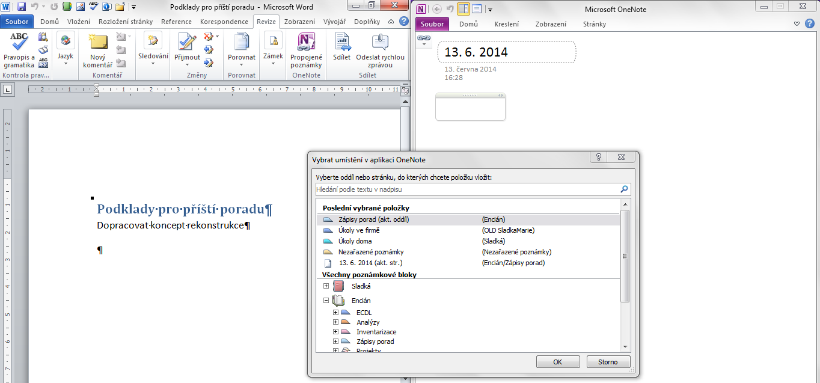
Task: Click the magnifier search icon in the dialog
Action: (624, 189)
